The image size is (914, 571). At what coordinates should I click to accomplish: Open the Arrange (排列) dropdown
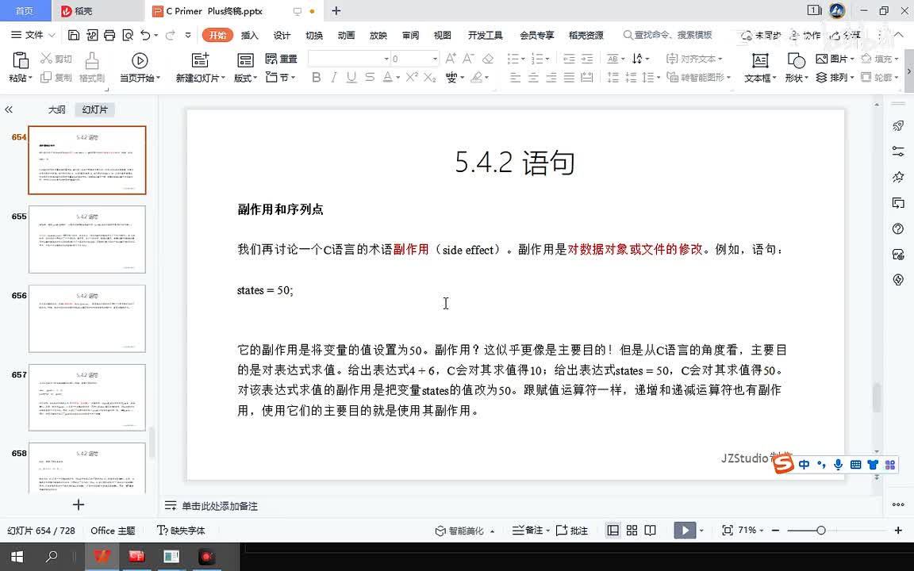[x=835, y=77]
